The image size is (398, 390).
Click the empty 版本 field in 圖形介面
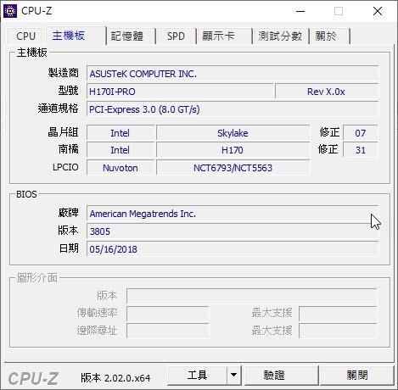click(x=252, y=296)
